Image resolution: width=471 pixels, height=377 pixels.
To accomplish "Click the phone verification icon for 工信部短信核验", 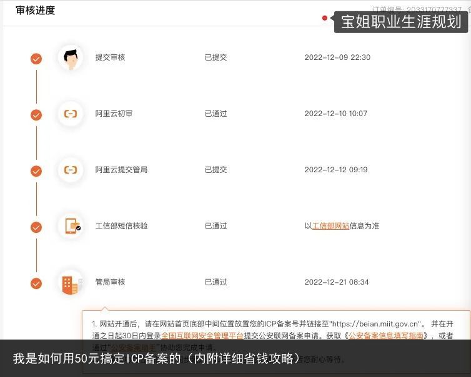I will [x=71, y=226].
